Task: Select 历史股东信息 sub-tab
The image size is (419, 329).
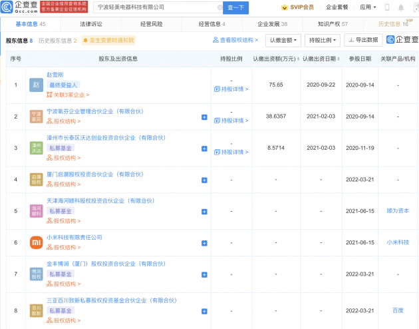Action: 57,41
